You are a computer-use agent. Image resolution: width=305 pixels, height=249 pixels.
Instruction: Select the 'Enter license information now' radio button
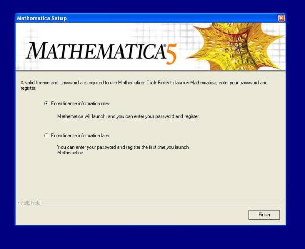click(x=47, y=103)
